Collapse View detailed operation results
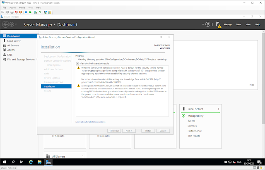This screenshot has height=170, width=265. [77, 63]
